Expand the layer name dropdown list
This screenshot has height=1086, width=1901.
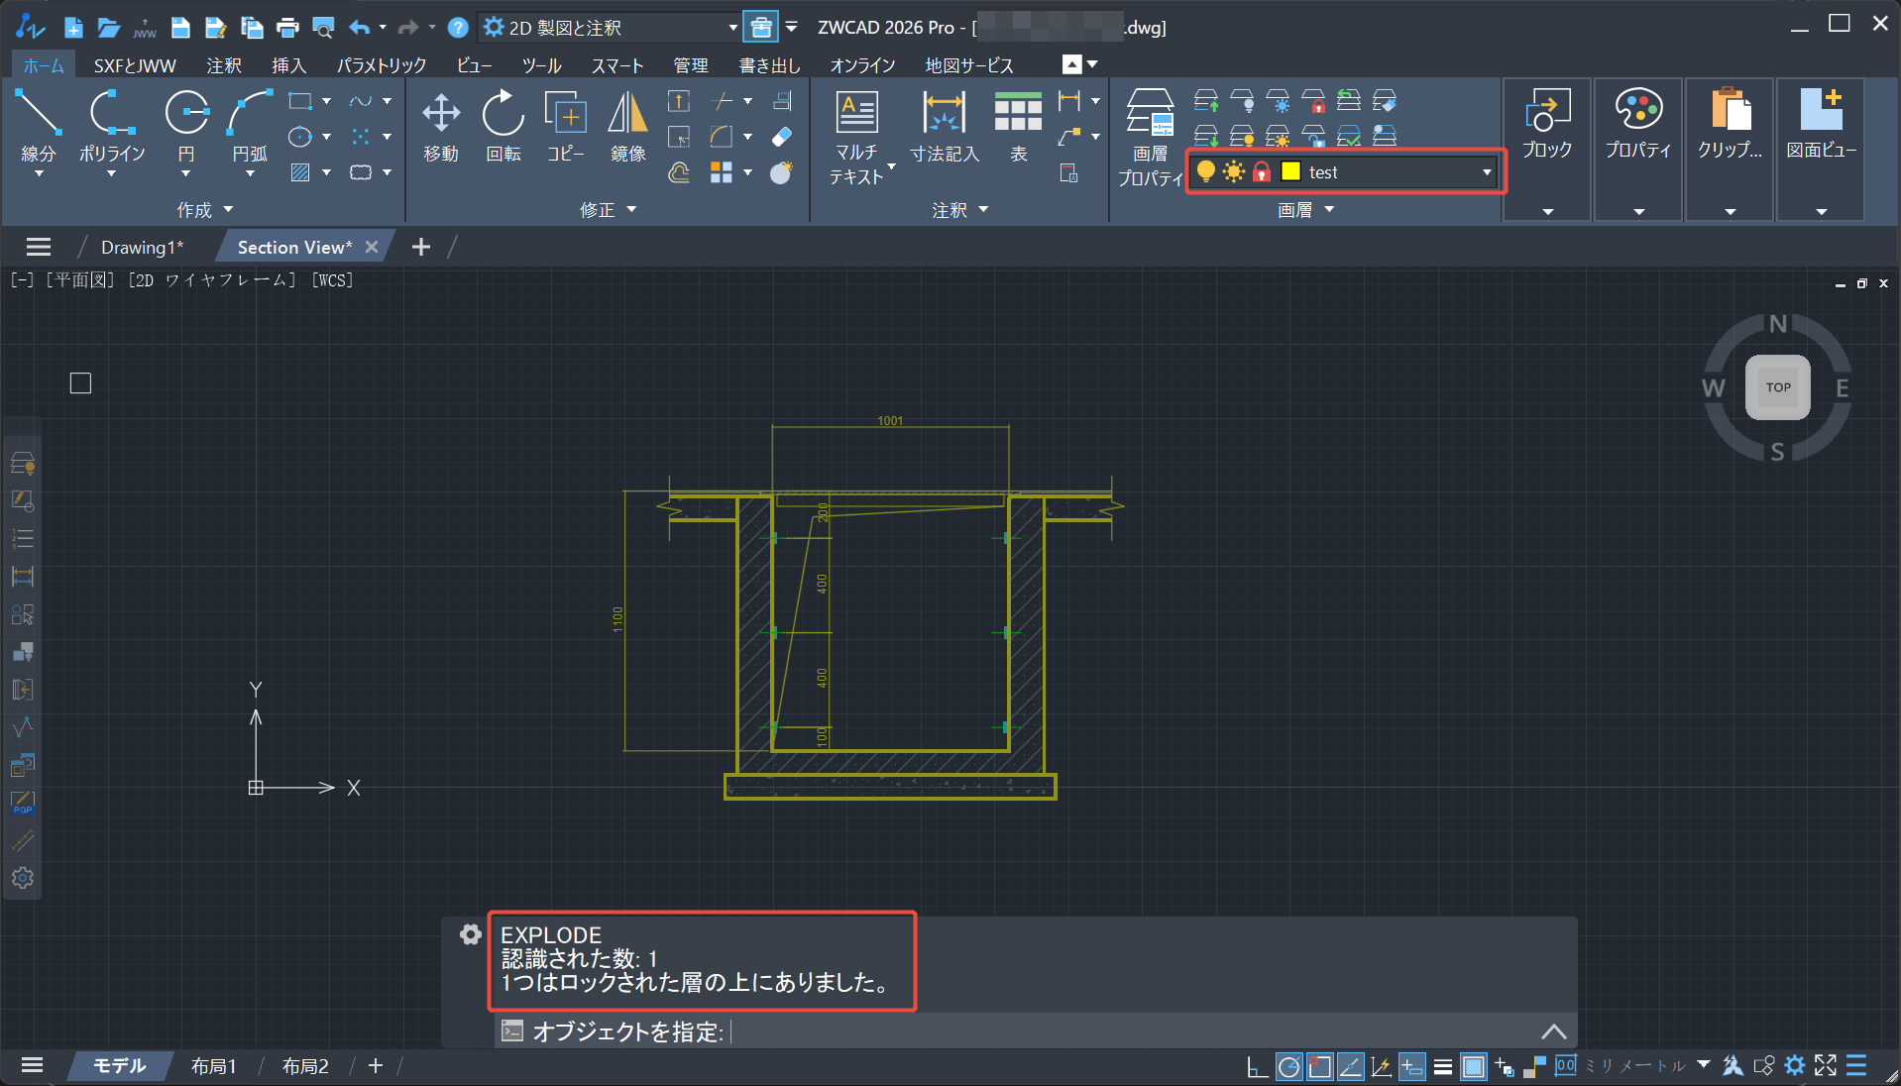1486,171
